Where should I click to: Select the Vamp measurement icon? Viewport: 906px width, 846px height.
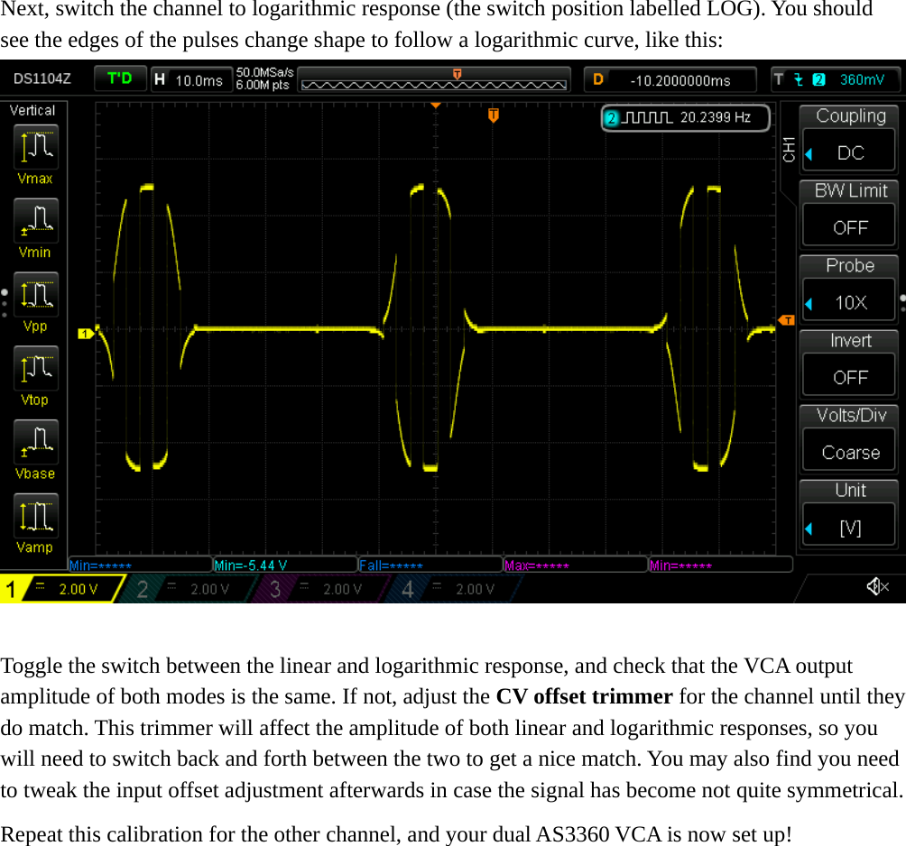point(34,516)
